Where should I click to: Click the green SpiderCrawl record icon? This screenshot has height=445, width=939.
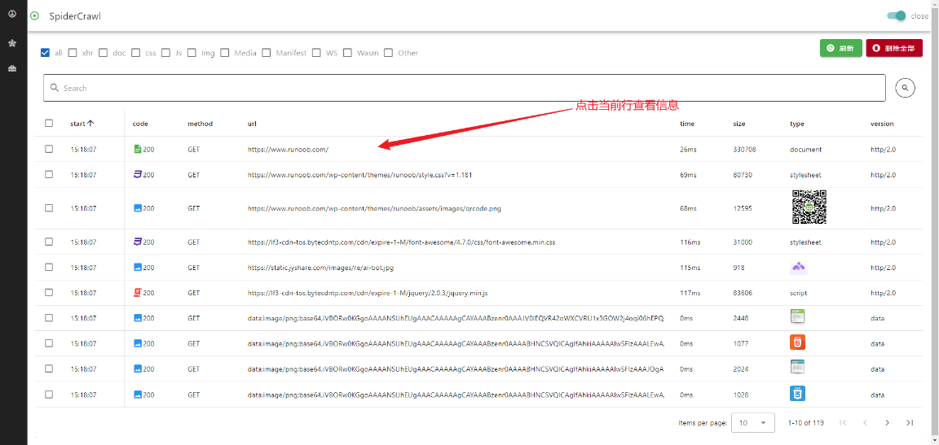coord(34,16)
